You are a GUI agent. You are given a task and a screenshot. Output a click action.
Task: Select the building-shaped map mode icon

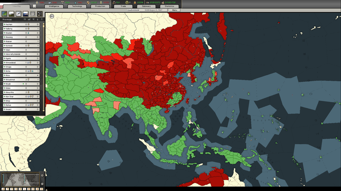(x=37, y=189)
